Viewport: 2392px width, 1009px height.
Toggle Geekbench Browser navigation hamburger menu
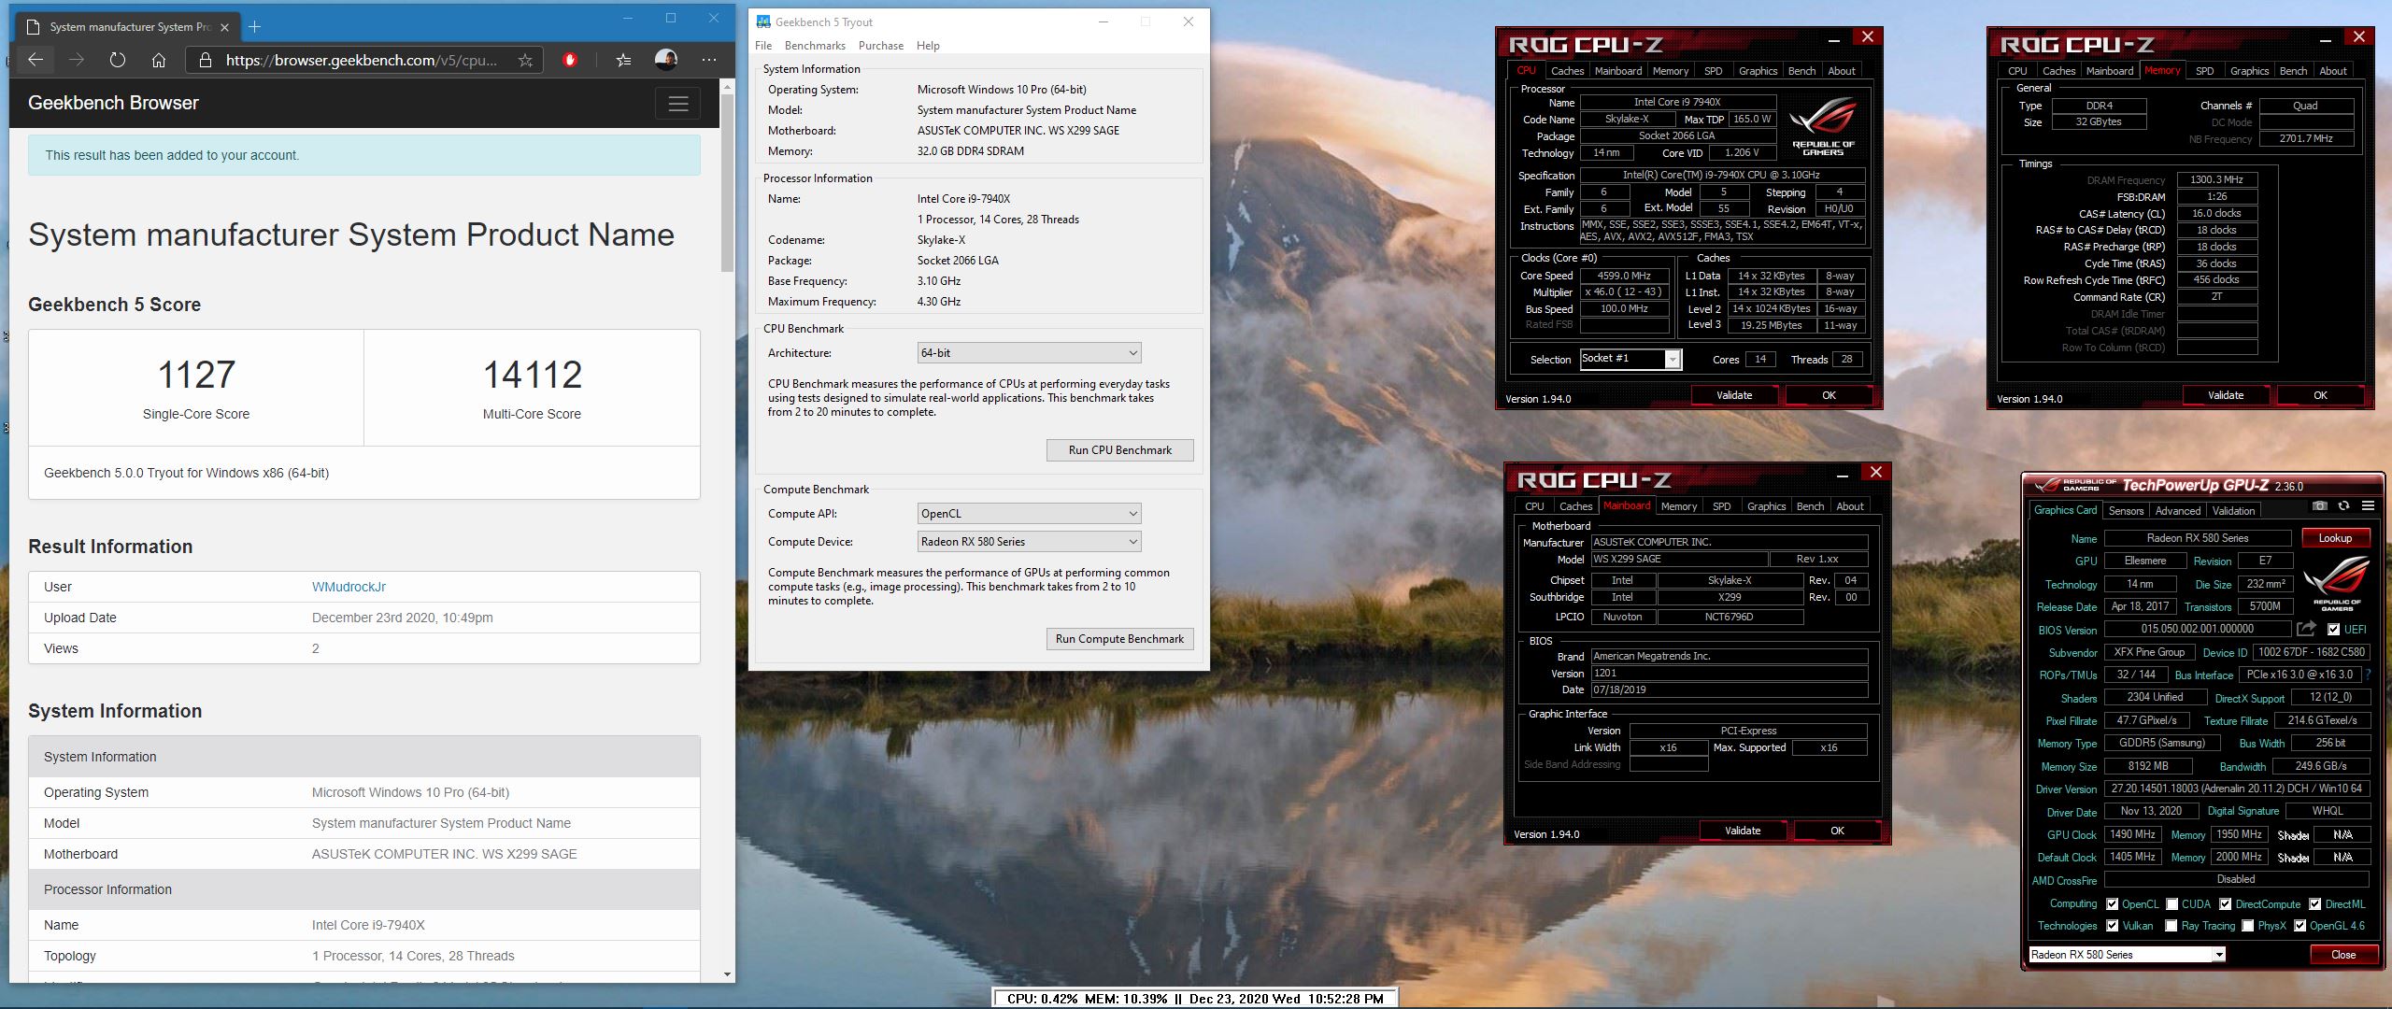[678, 103]
